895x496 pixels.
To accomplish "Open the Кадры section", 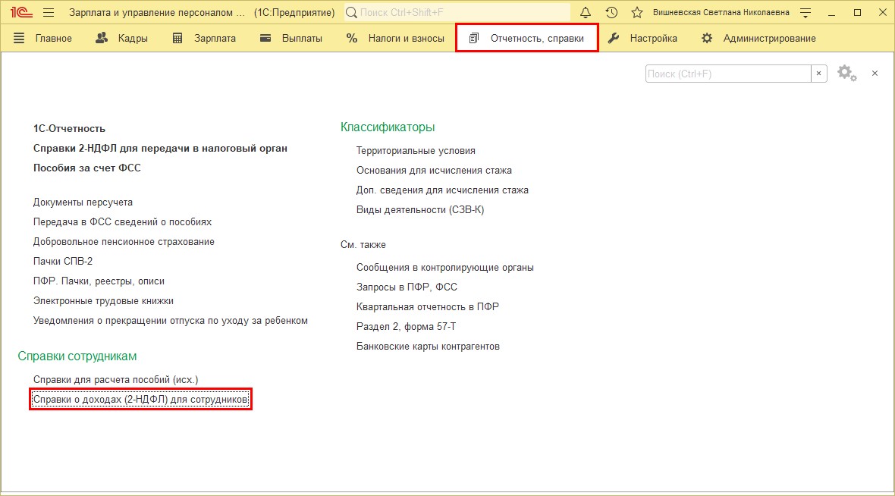I will click(x=121, y=38).
